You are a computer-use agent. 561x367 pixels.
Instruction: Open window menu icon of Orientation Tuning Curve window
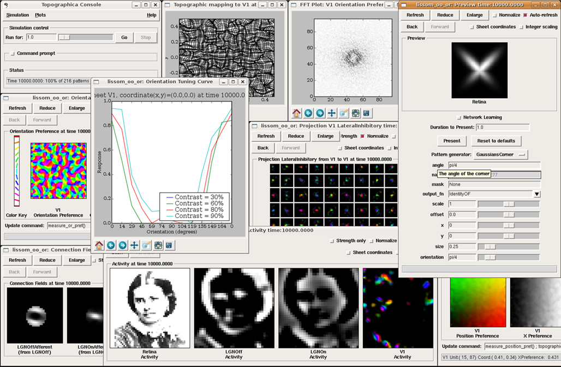[96, 82]
